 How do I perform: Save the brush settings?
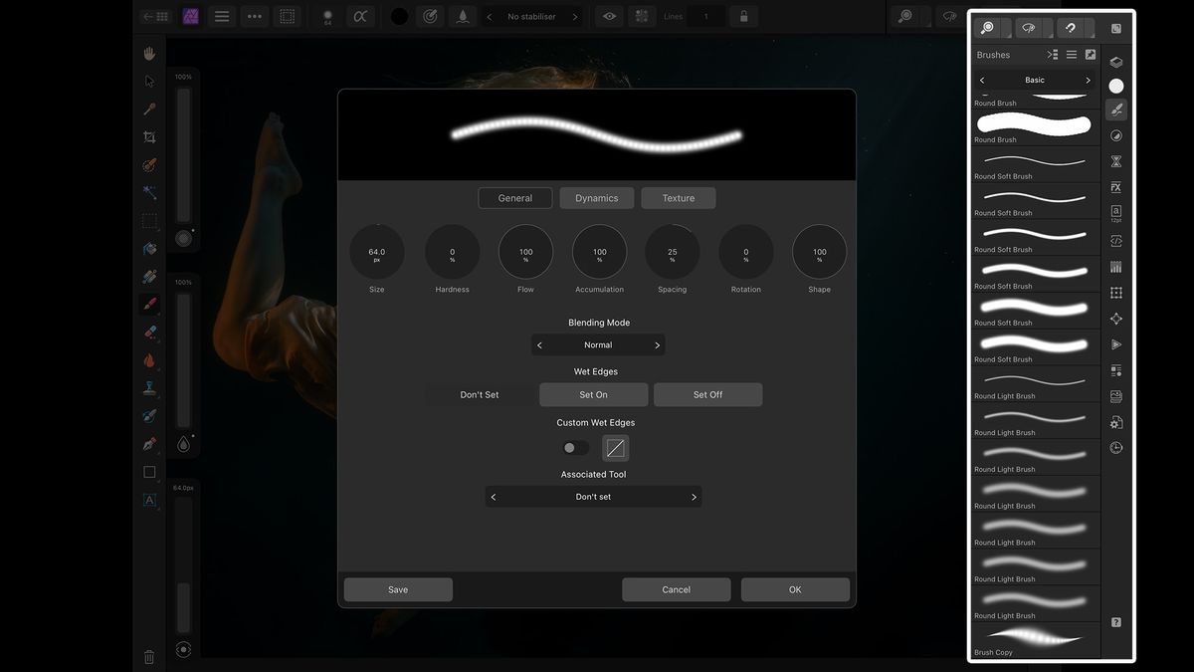coord(397,588)
